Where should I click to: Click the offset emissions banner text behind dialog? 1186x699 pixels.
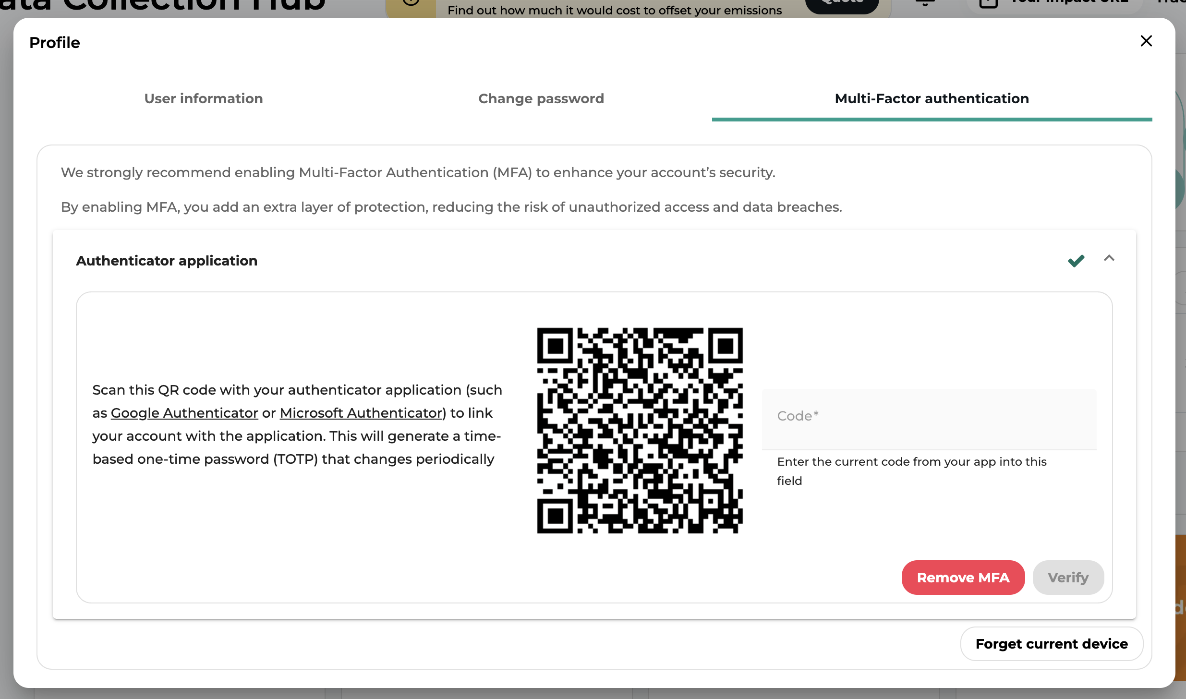pos(614,10)
